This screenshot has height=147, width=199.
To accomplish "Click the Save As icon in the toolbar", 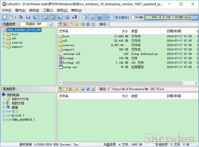I will click(x=35, y=17).
